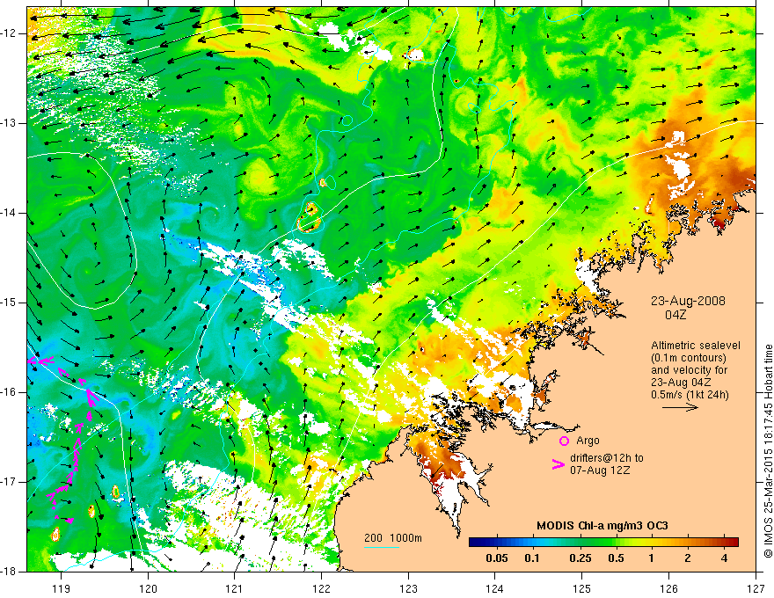The width and height of the screenshot is (774, 598).
Task: Click latitude axis label -12
Action: tap(9, 33)
